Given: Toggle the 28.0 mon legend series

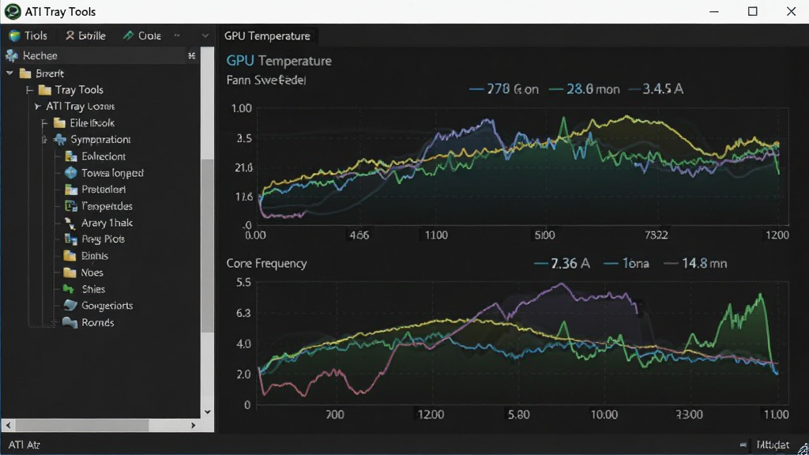Looking at the screenshot, I should 584,89.
